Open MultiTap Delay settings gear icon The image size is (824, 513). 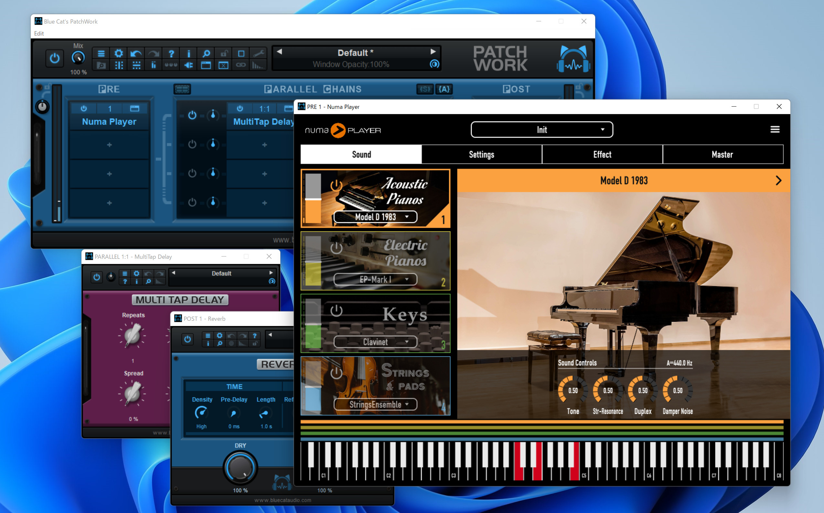(x=136, y=274)
